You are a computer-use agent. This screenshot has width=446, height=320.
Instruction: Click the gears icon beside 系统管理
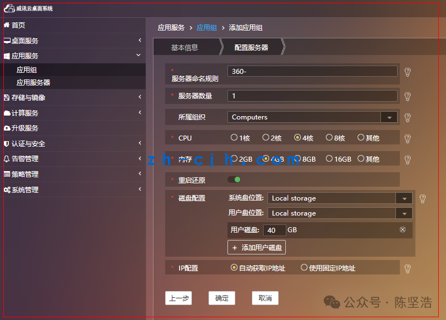coord(7,190)
